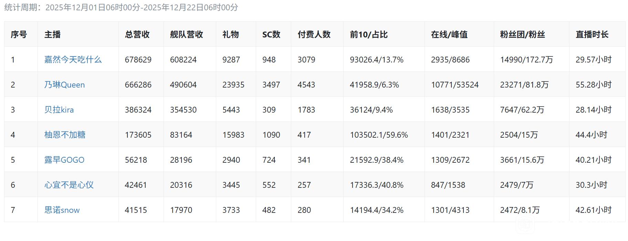Open 柚恩不加糖 streamer page
The image size is (628, 241).
pyautogui.click(x=65, y=135)
